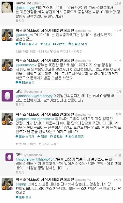Open the large purple egg avatar of 고민

(7, 96)
